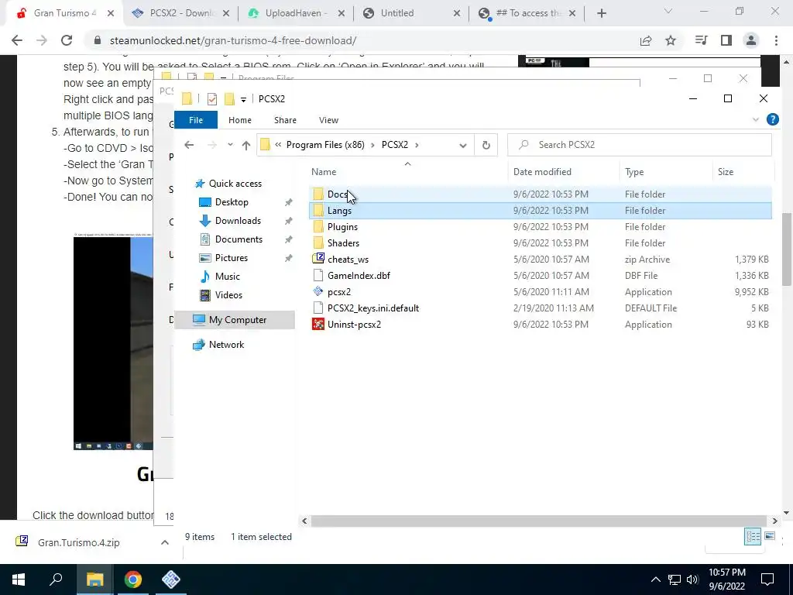The width and height of the screenshot is (793, 595).
Task: Click the Explorer Back arrow
Action: [x=189, y=145]
